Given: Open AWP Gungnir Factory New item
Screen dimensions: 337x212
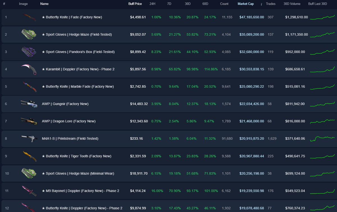Looking at the screenshot, I should click(x=65, y=104).
